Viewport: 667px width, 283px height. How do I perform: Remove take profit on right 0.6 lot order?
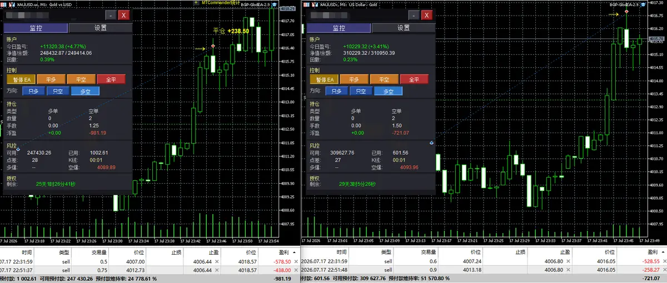point(569,261)
